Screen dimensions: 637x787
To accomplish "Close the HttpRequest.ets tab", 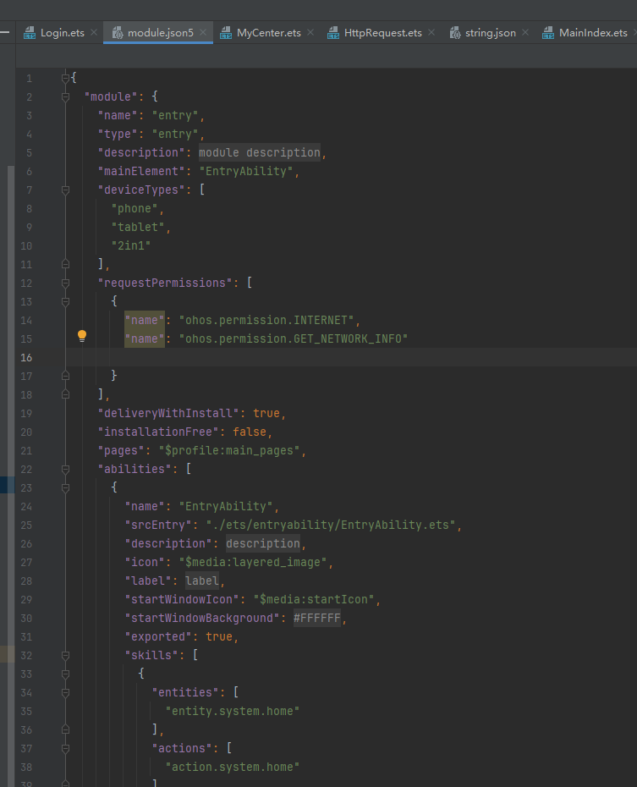I will tap(431, 33).
